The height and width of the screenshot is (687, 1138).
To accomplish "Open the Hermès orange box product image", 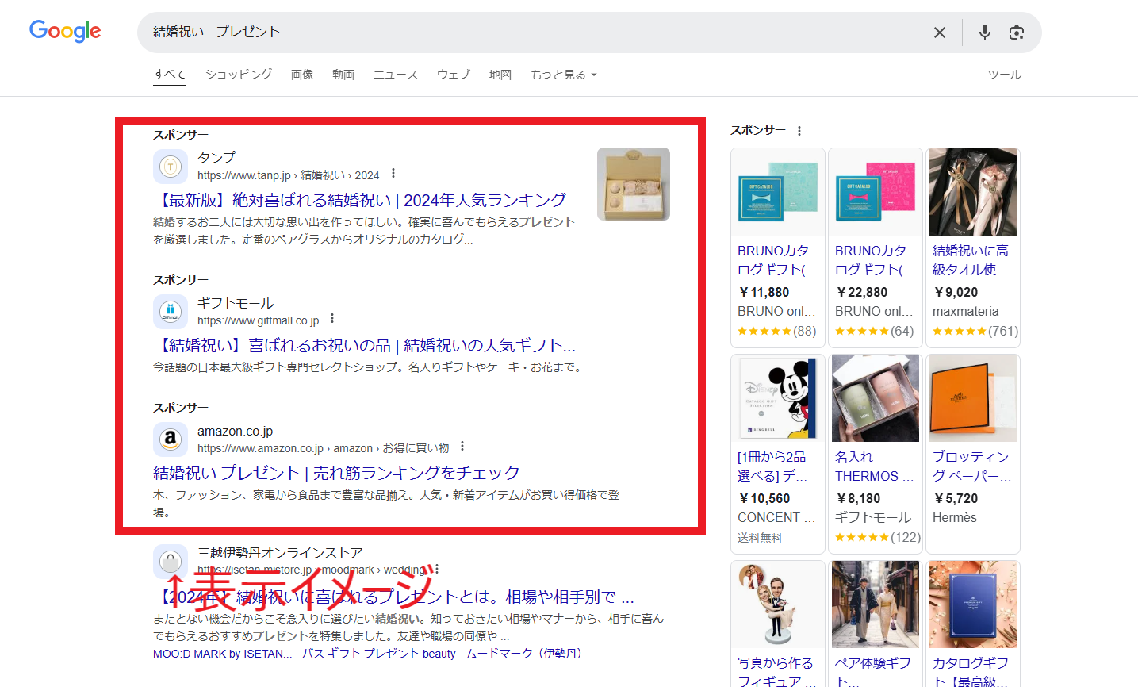I will pos(973,398).
